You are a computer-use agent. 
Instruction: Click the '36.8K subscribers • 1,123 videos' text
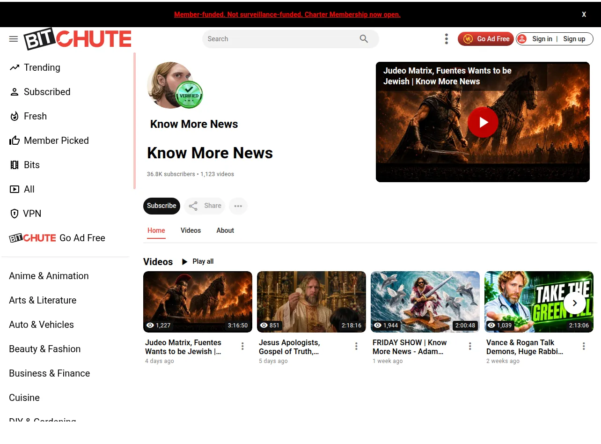tap(191, 174)
